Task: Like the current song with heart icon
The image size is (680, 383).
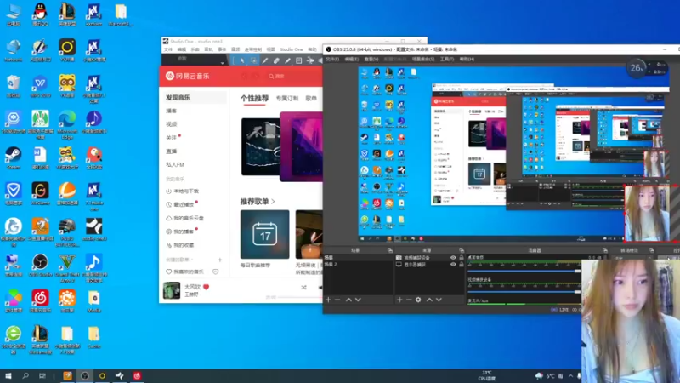Action: tap(206, 287)
